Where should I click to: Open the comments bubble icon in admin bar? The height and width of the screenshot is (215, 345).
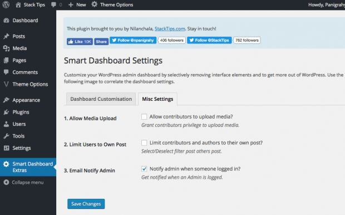(53, 5)
